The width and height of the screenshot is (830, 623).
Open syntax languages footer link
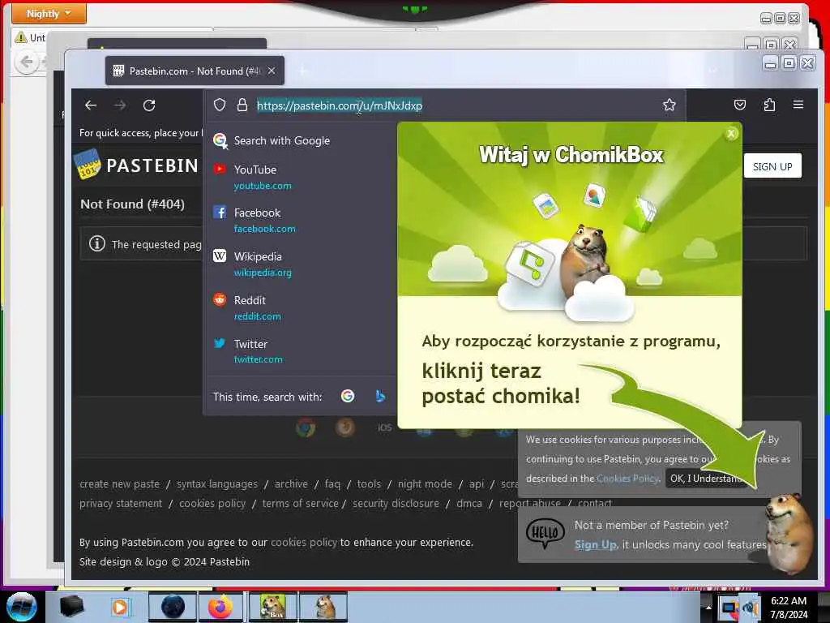217,483
